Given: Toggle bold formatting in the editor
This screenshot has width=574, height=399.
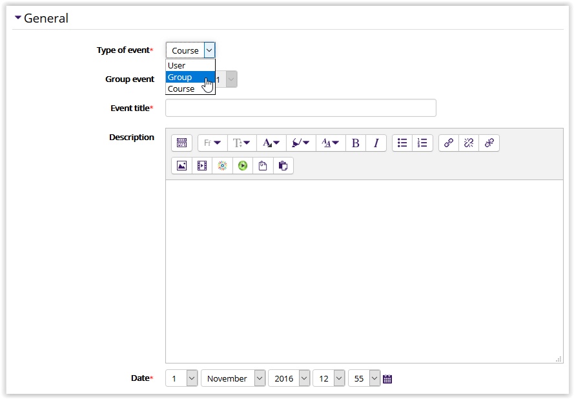Looking at the screenshot, I should point(355,143).
